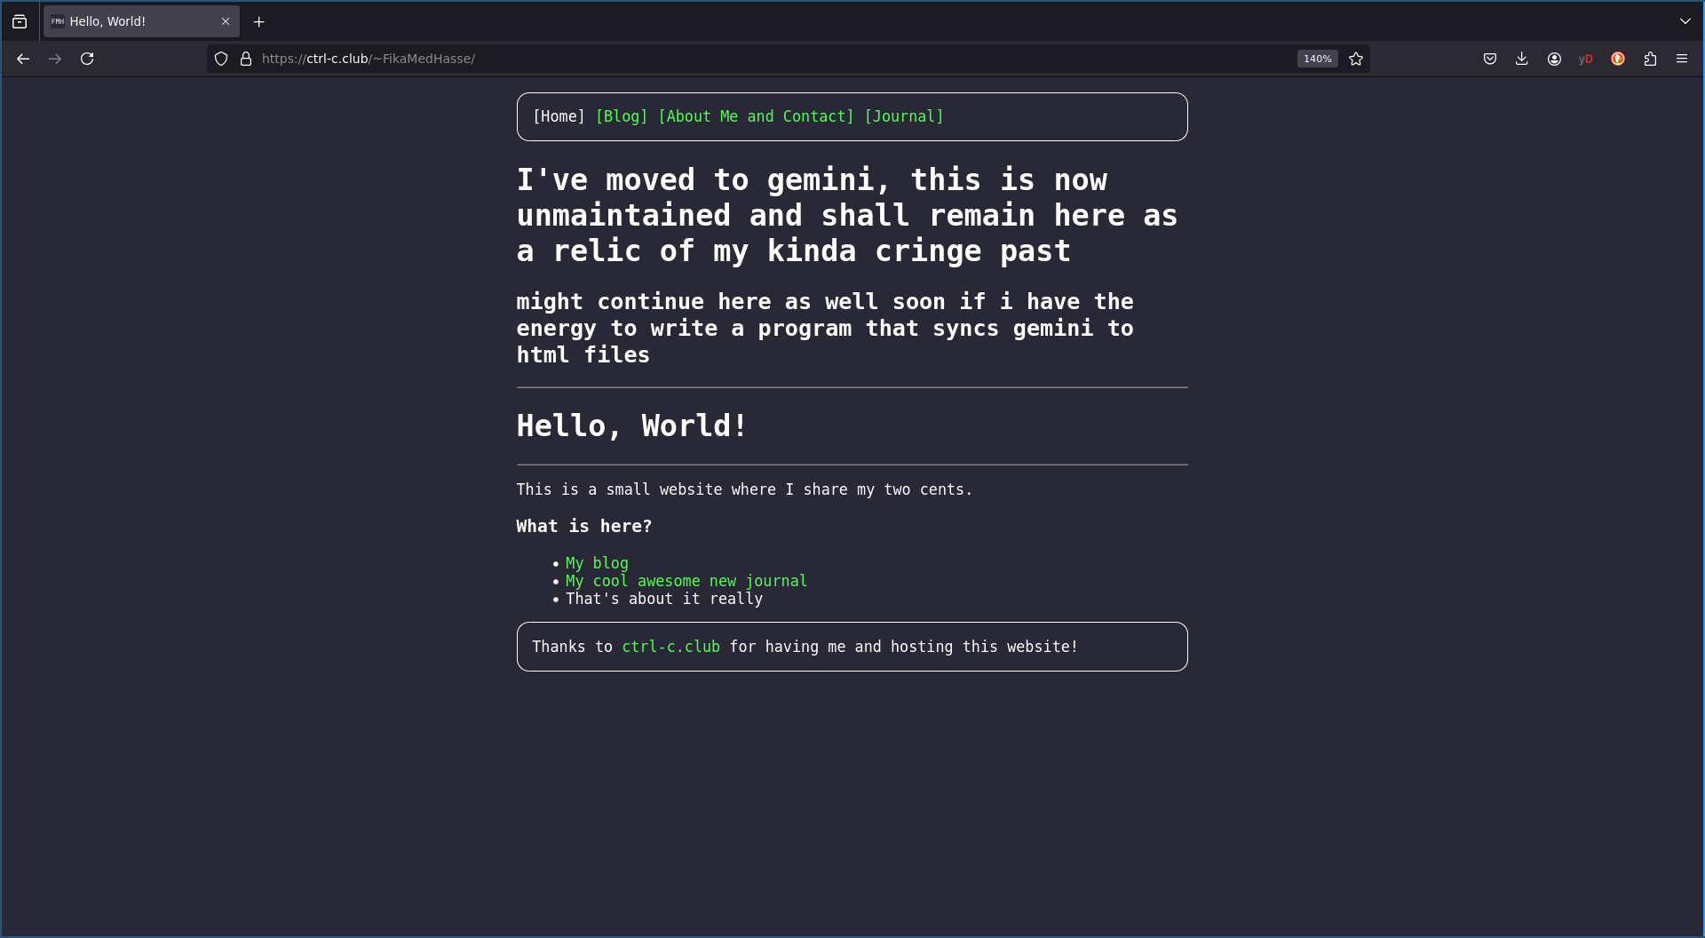Select the "Hello, World!" browser tab
Image resolution: width=1705 pixels, height=938 pixels.
pos(133,21)
